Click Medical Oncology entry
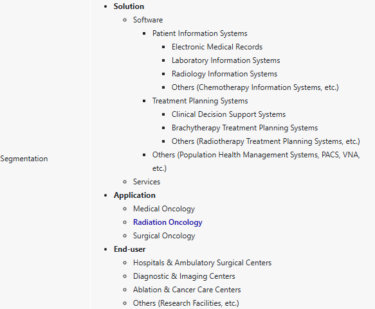Image resolution: width=375 pixels, height=309 pixels. (x=164, y=209)
